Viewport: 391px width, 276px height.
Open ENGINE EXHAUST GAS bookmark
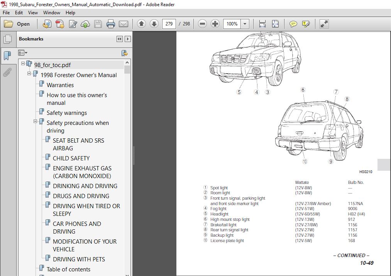coord(82,172)
